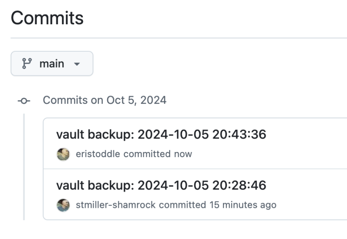Click the word "committed" after stmiller-shamrock
347x239 pixels.
click(182, 205)
